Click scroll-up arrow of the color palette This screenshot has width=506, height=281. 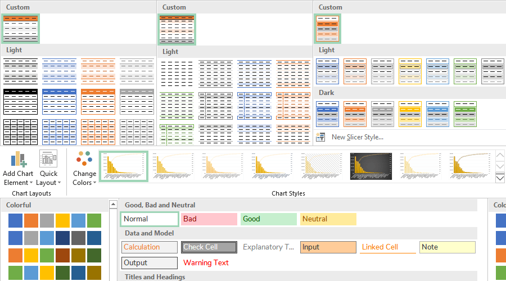tap(113, 204)
